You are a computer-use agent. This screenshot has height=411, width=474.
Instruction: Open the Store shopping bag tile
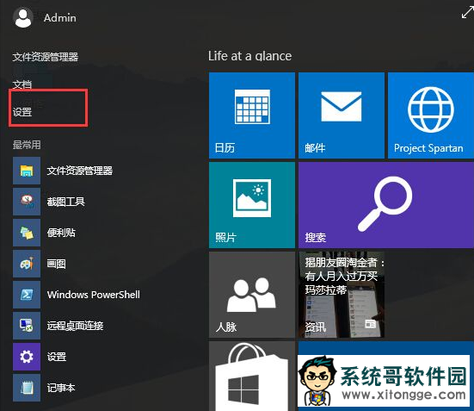(x=252, y=377)
